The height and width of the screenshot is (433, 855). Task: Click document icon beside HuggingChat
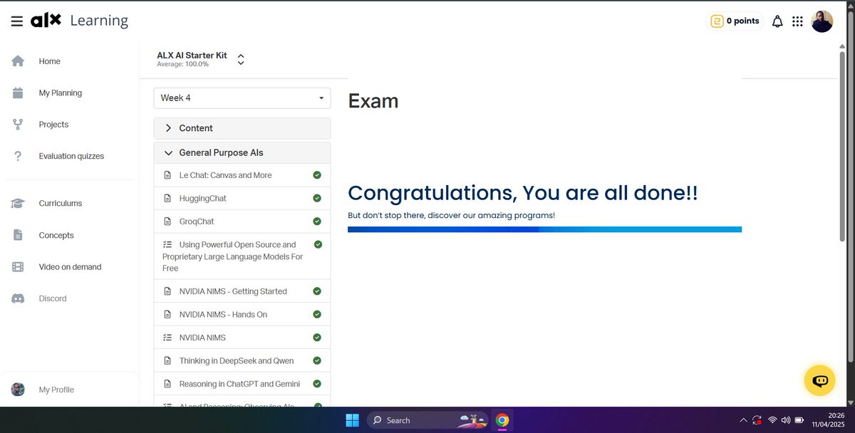click(x=167, y=199)
